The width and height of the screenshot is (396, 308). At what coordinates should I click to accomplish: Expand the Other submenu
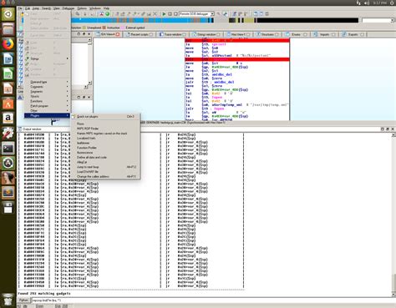pos(47,111)
